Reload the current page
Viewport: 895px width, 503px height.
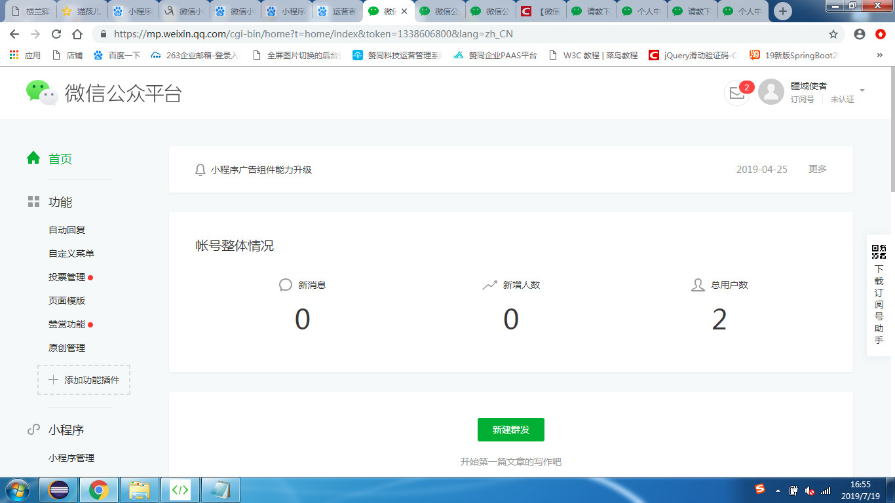pyautogui.click(x=56, y=34)
